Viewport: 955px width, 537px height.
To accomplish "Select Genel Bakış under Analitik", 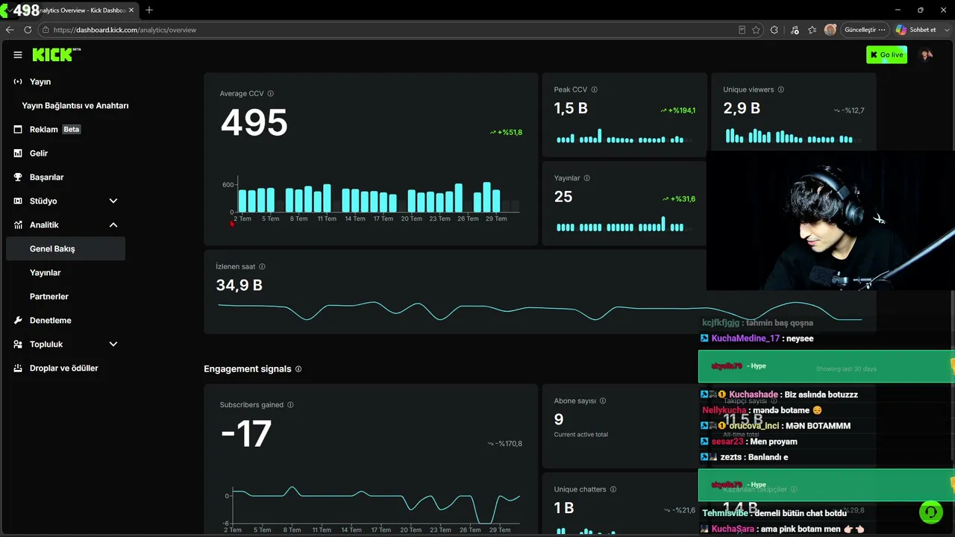I will [x=66, y=248].
